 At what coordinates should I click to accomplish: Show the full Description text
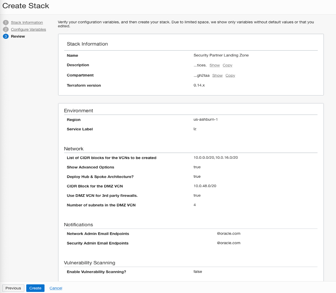[214, 65]
